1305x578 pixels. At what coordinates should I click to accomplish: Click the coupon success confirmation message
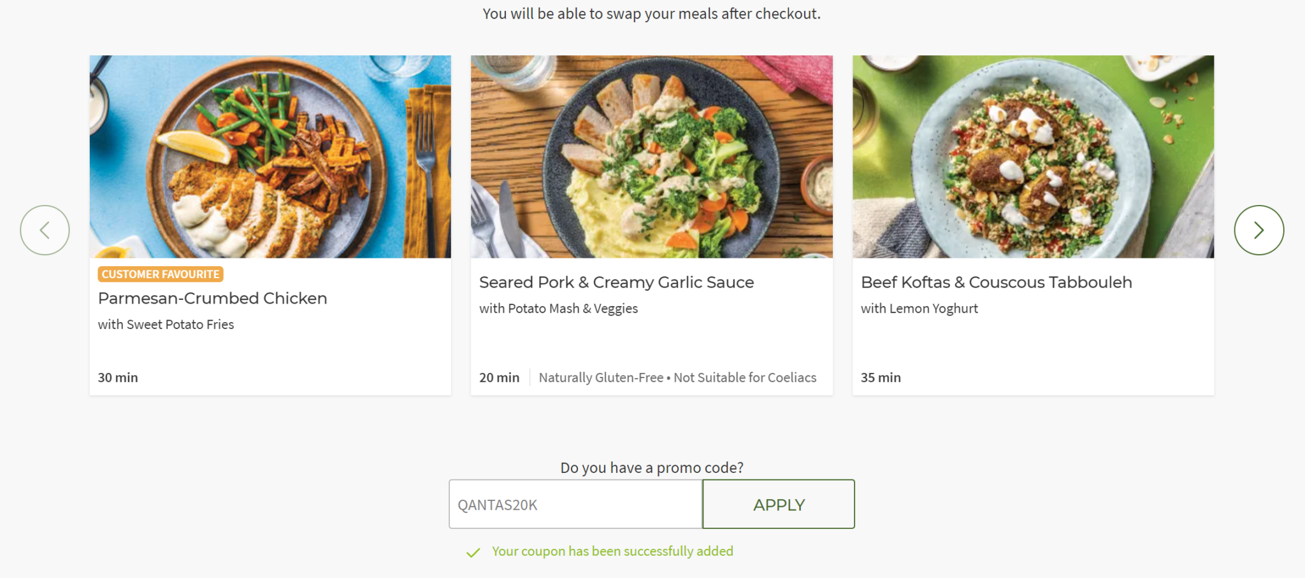click(x=612, y=551)
